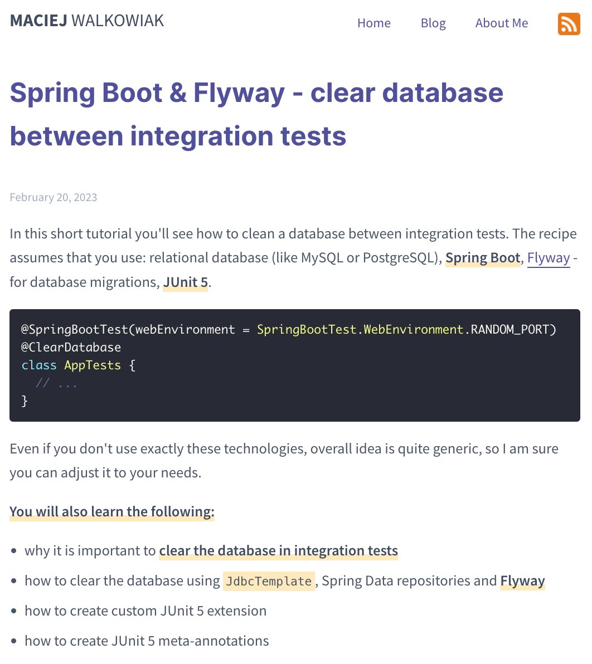
Task: Click the article title heading
Action: 256,114
